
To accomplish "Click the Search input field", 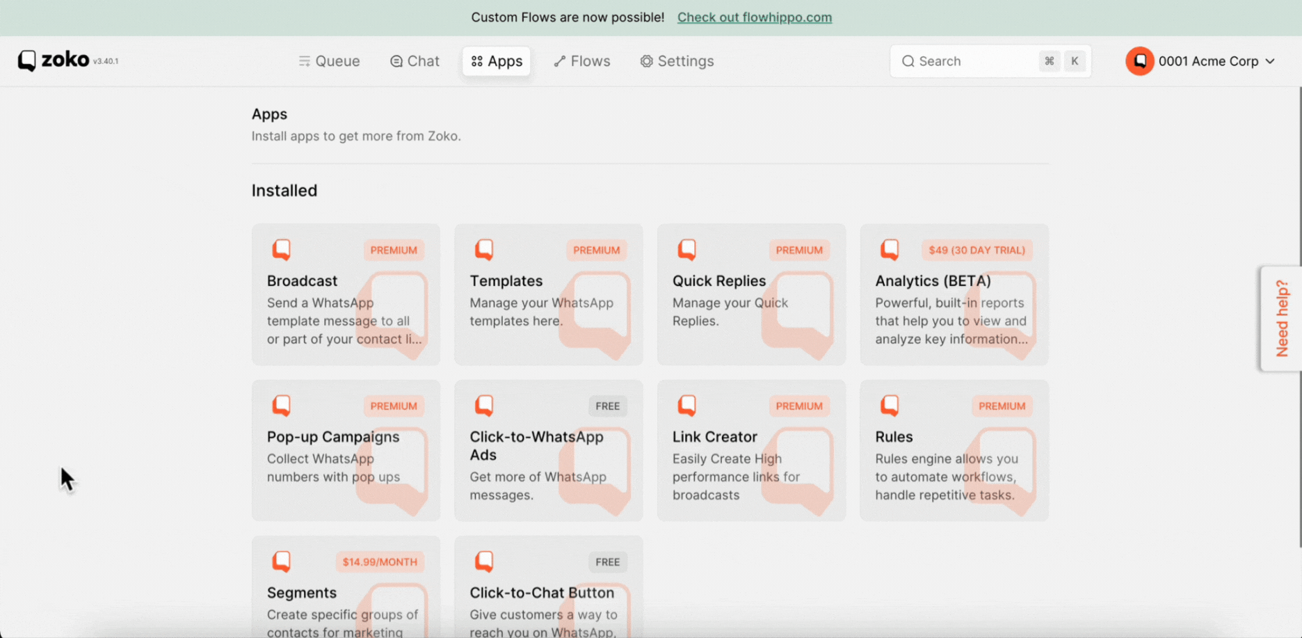I will pyautogui.click(x=990, y=61).
